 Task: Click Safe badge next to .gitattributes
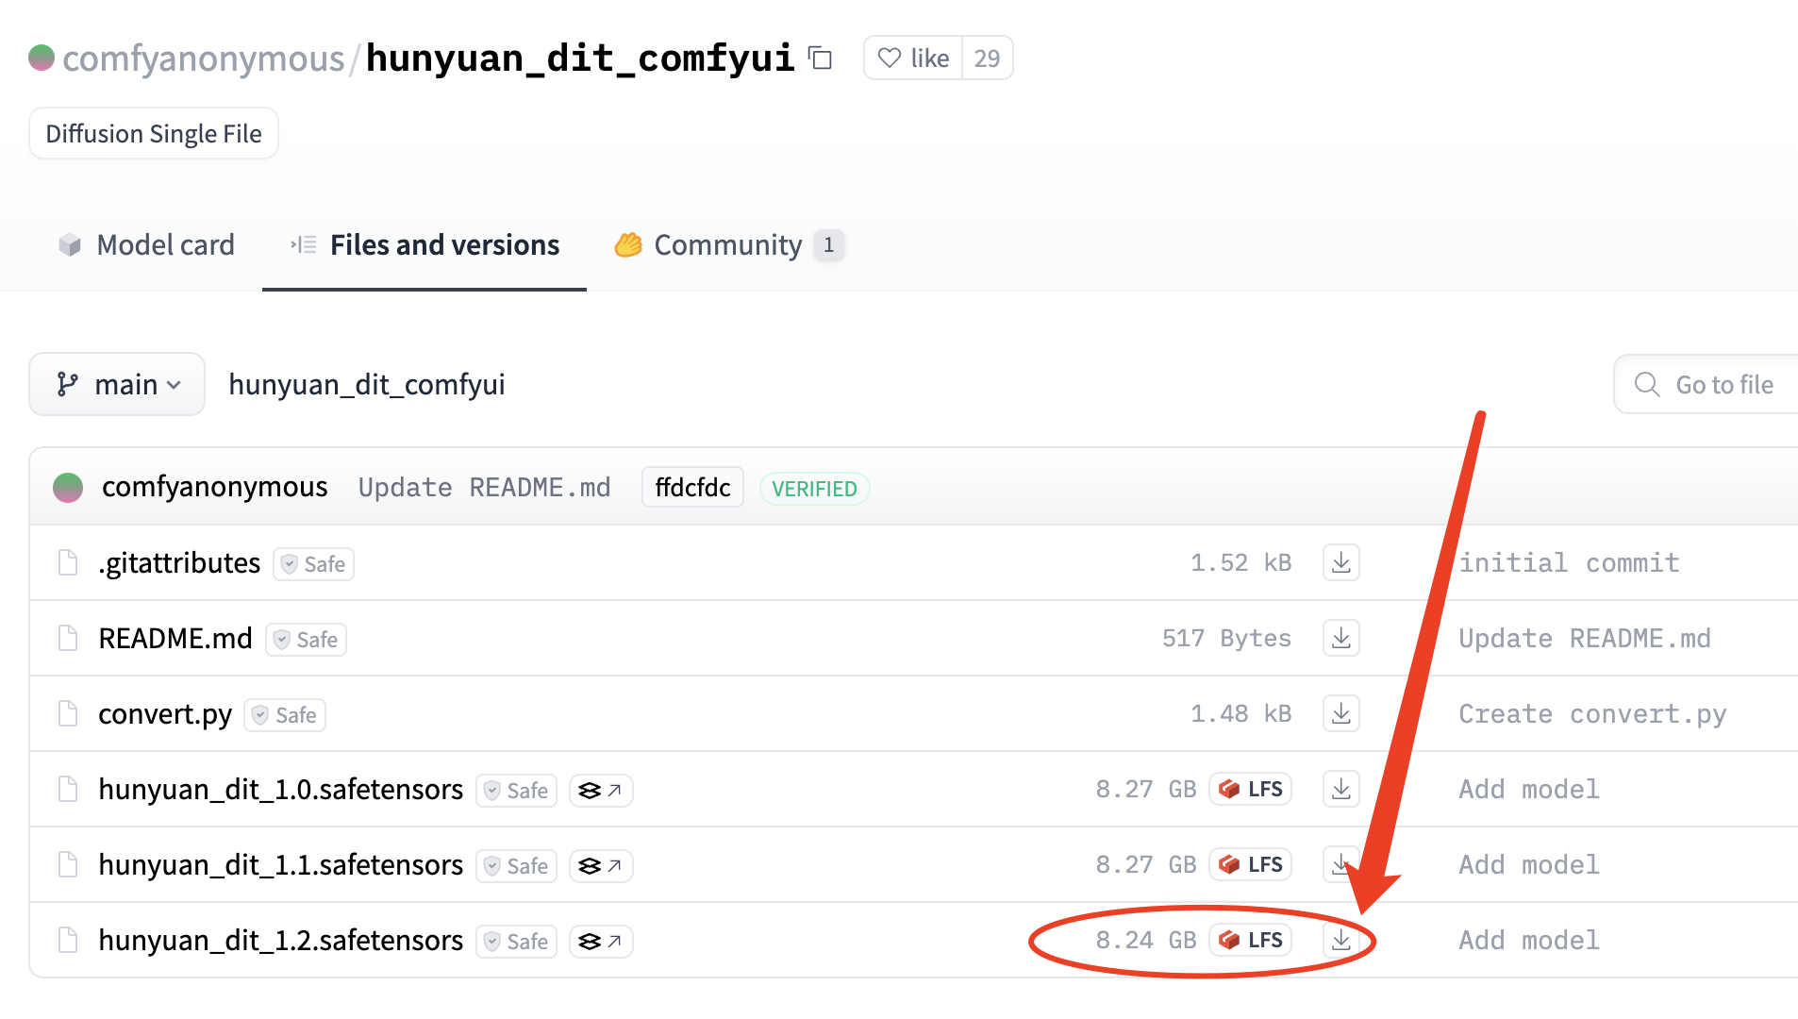click(314, 564)
